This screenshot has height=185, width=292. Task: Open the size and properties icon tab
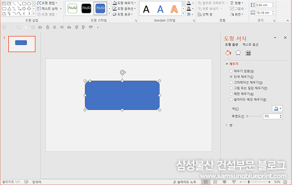pyautogui.click(x=248, y=53)
